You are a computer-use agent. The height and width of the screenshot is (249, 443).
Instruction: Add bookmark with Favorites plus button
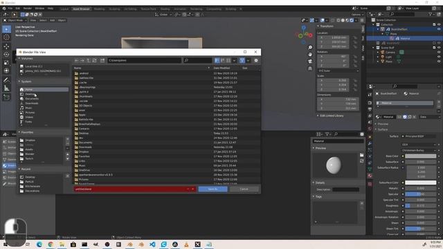click(67, 139)
